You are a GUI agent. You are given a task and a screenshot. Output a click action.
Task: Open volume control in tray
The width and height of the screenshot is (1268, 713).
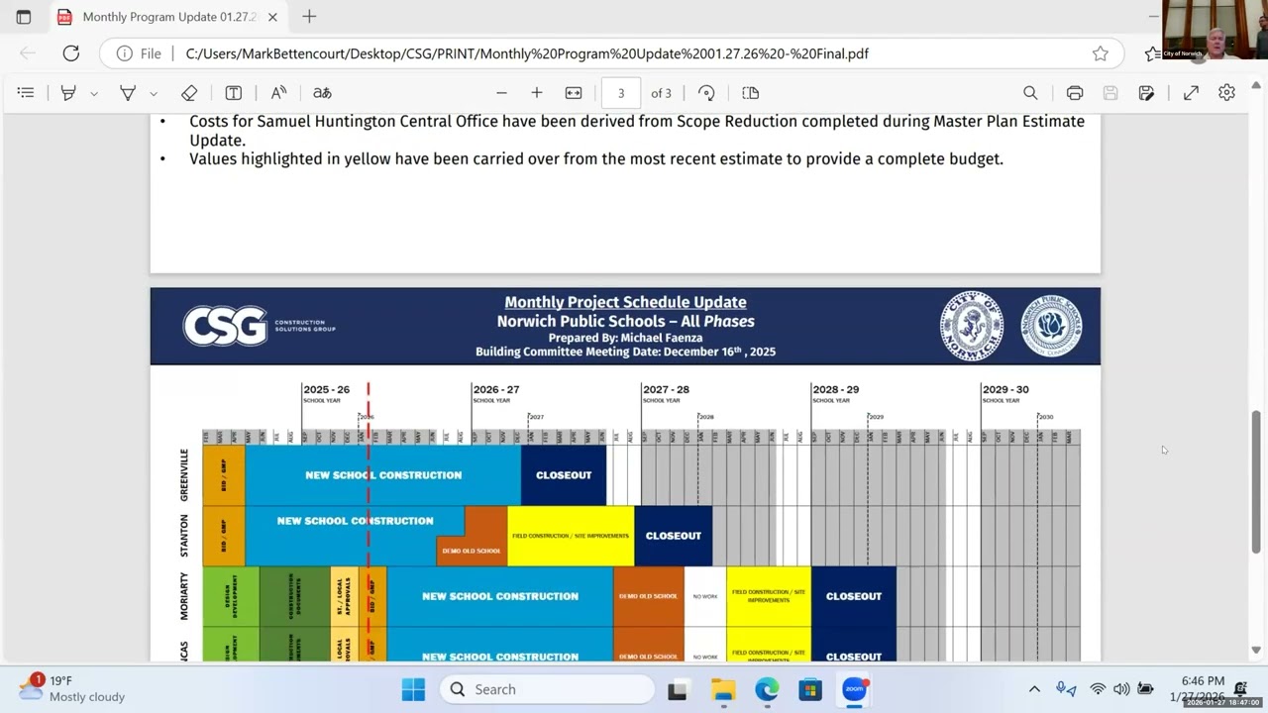click(1121, 689)
